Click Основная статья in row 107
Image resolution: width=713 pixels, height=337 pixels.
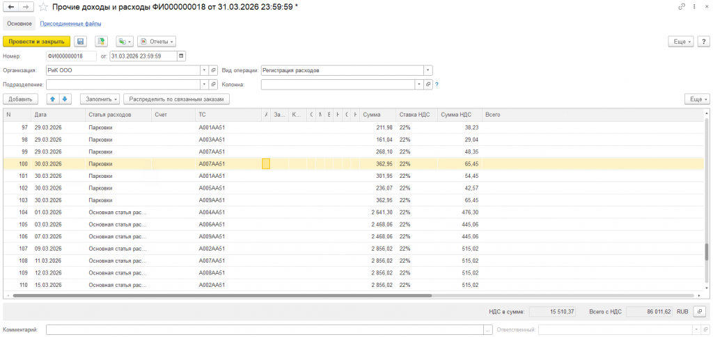(x=118, y=249)
